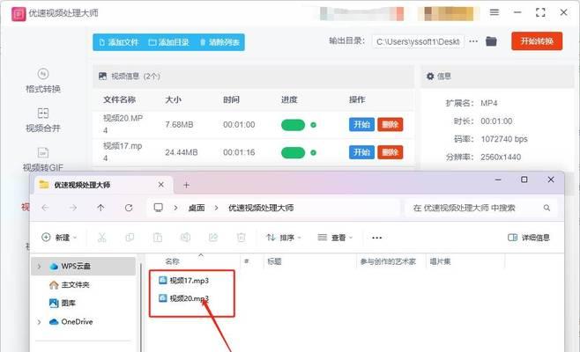Image resolution: width=580 pixels, height=352 pixels.
Task: Click 删除 for the 视频17.mp4 row
Action: pyautogui.click(x=390, y=152)
